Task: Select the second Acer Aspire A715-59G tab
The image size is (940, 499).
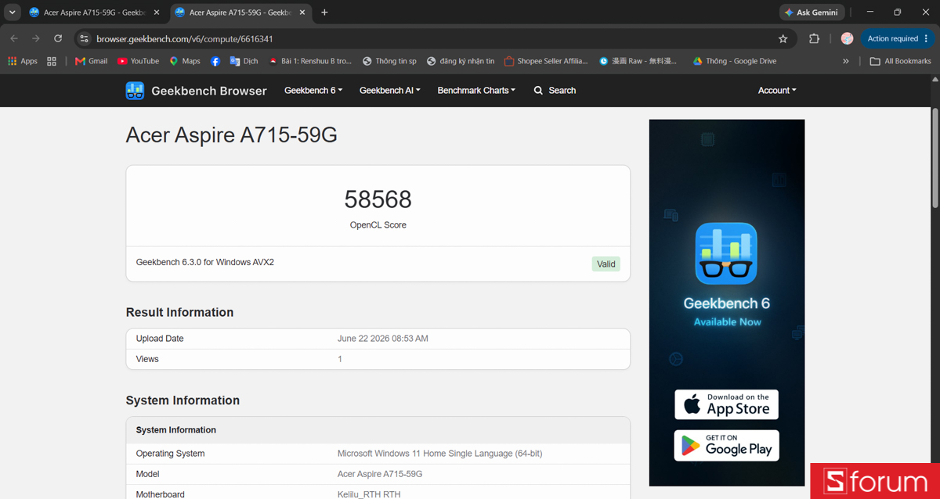Action: pyautogui.click(x=240, y=13)
